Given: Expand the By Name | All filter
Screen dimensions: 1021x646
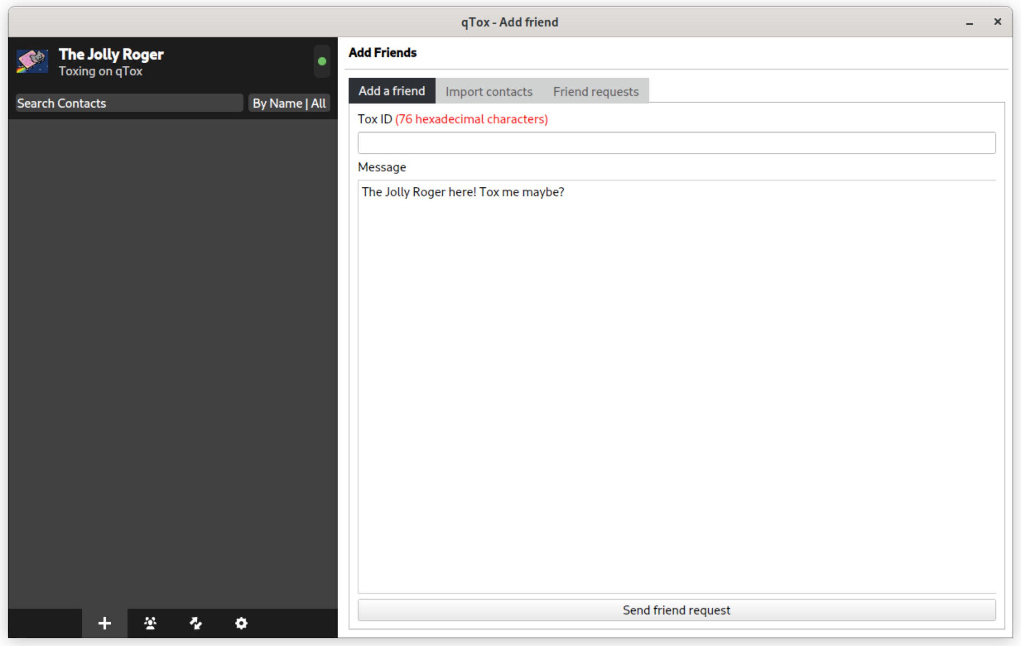Looking at the screenshot, I should pyautogui.click(x=289, y=103).
